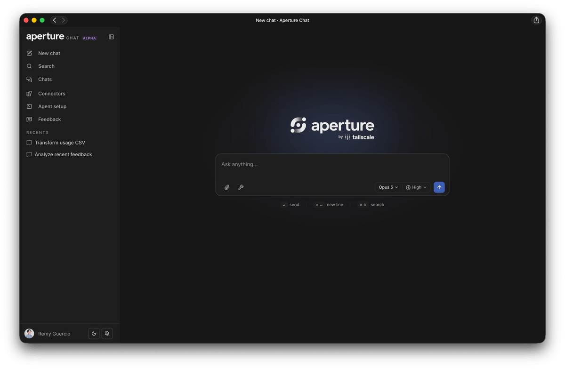Toggle dark mode with the moon icon
565x369 pixels.
tap(94, 334)
